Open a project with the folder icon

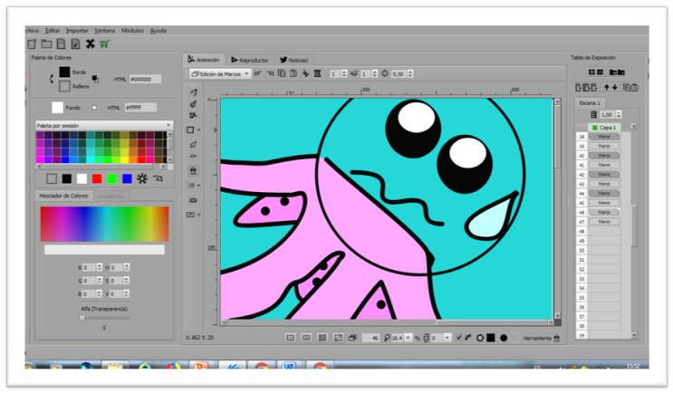[46, 43]
